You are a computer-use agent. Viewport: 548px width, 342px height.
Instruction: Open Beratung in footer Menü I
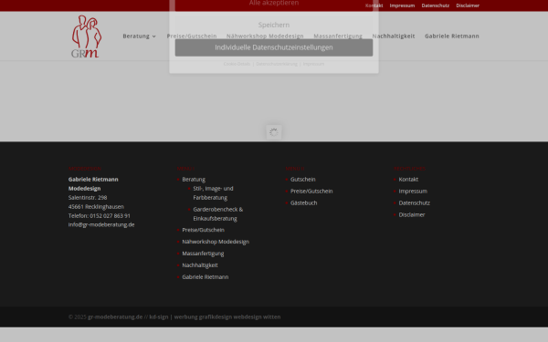tap(194, 180)
